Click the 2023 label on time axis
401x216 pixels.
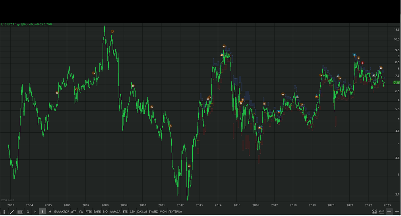tap(387, 205)
